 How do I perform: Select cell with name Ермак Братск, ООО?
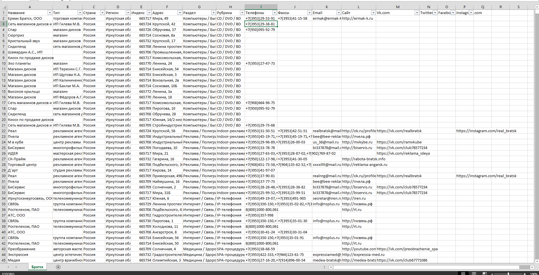30,18
